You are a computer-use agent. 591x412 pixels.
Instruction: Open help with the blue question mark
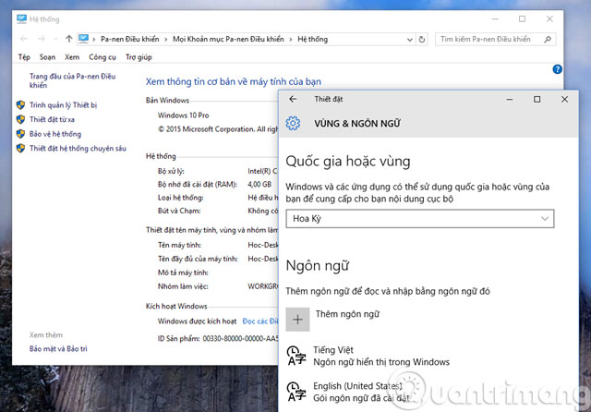tap(557, 69)
